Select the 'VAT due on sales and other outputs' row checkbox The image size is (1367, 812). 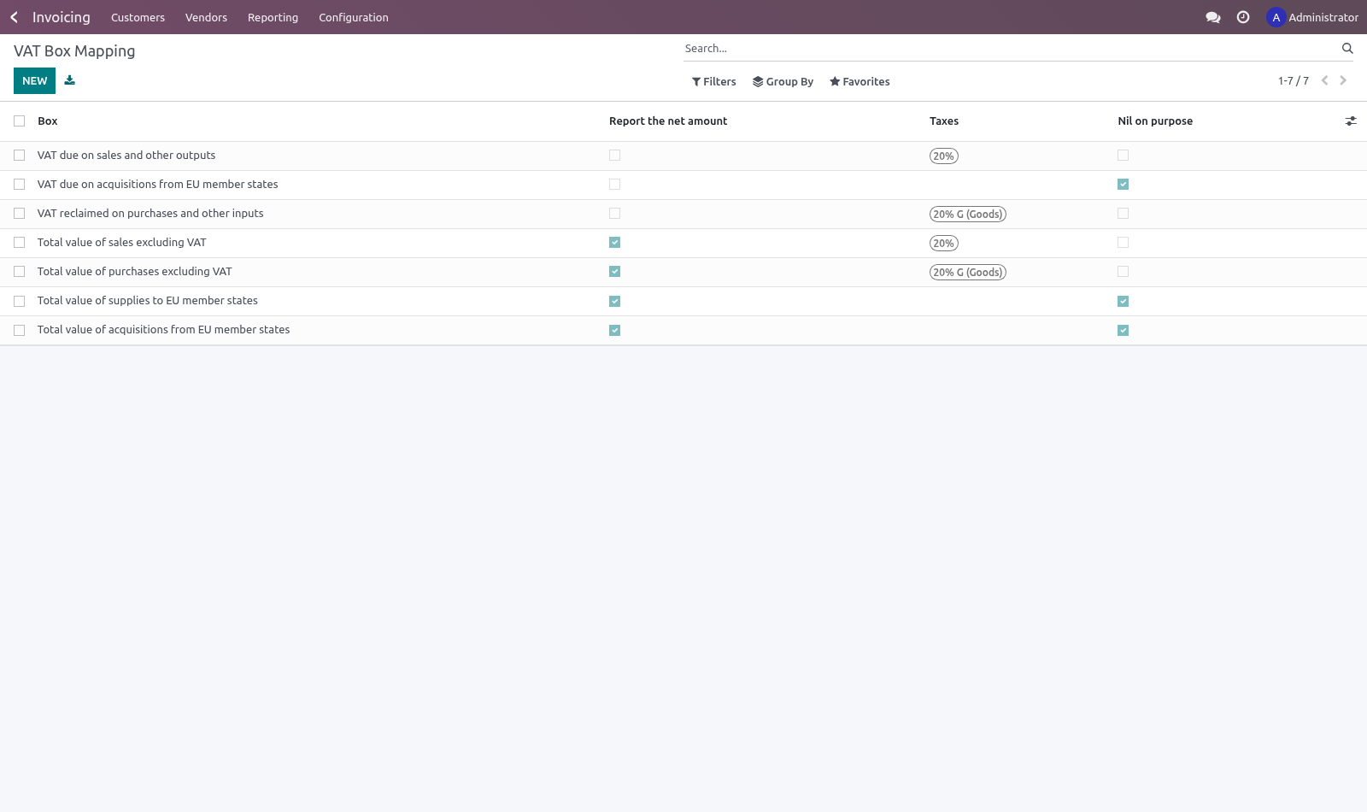point(19,156)
